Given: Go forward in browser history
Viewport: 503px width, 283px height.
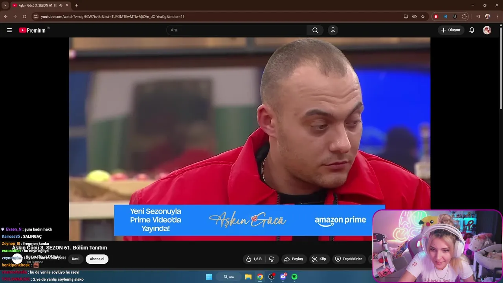Looking at the screenshot, I should (15, 17).
